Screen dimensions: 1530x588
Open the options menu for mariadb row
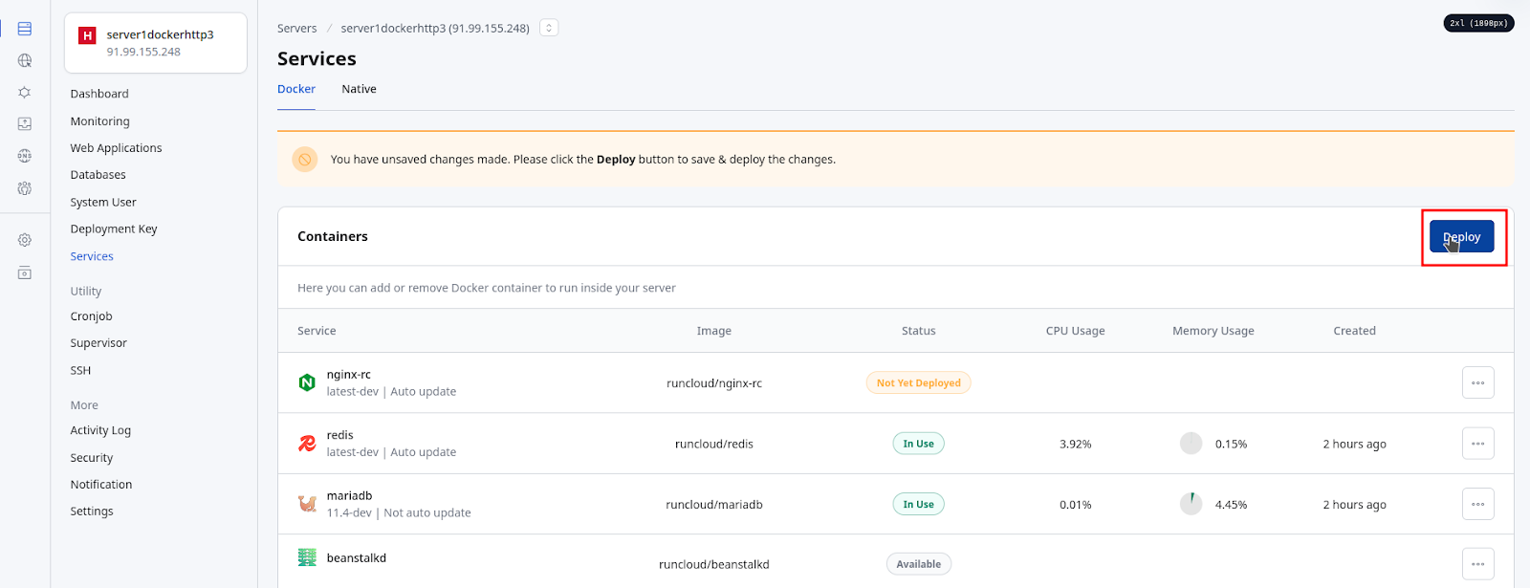1478,504
